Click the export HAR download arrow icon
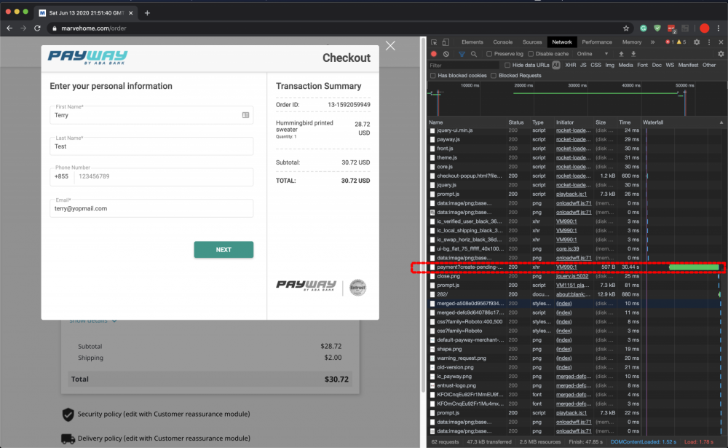 pyautogui.click(x=633, y=54)
